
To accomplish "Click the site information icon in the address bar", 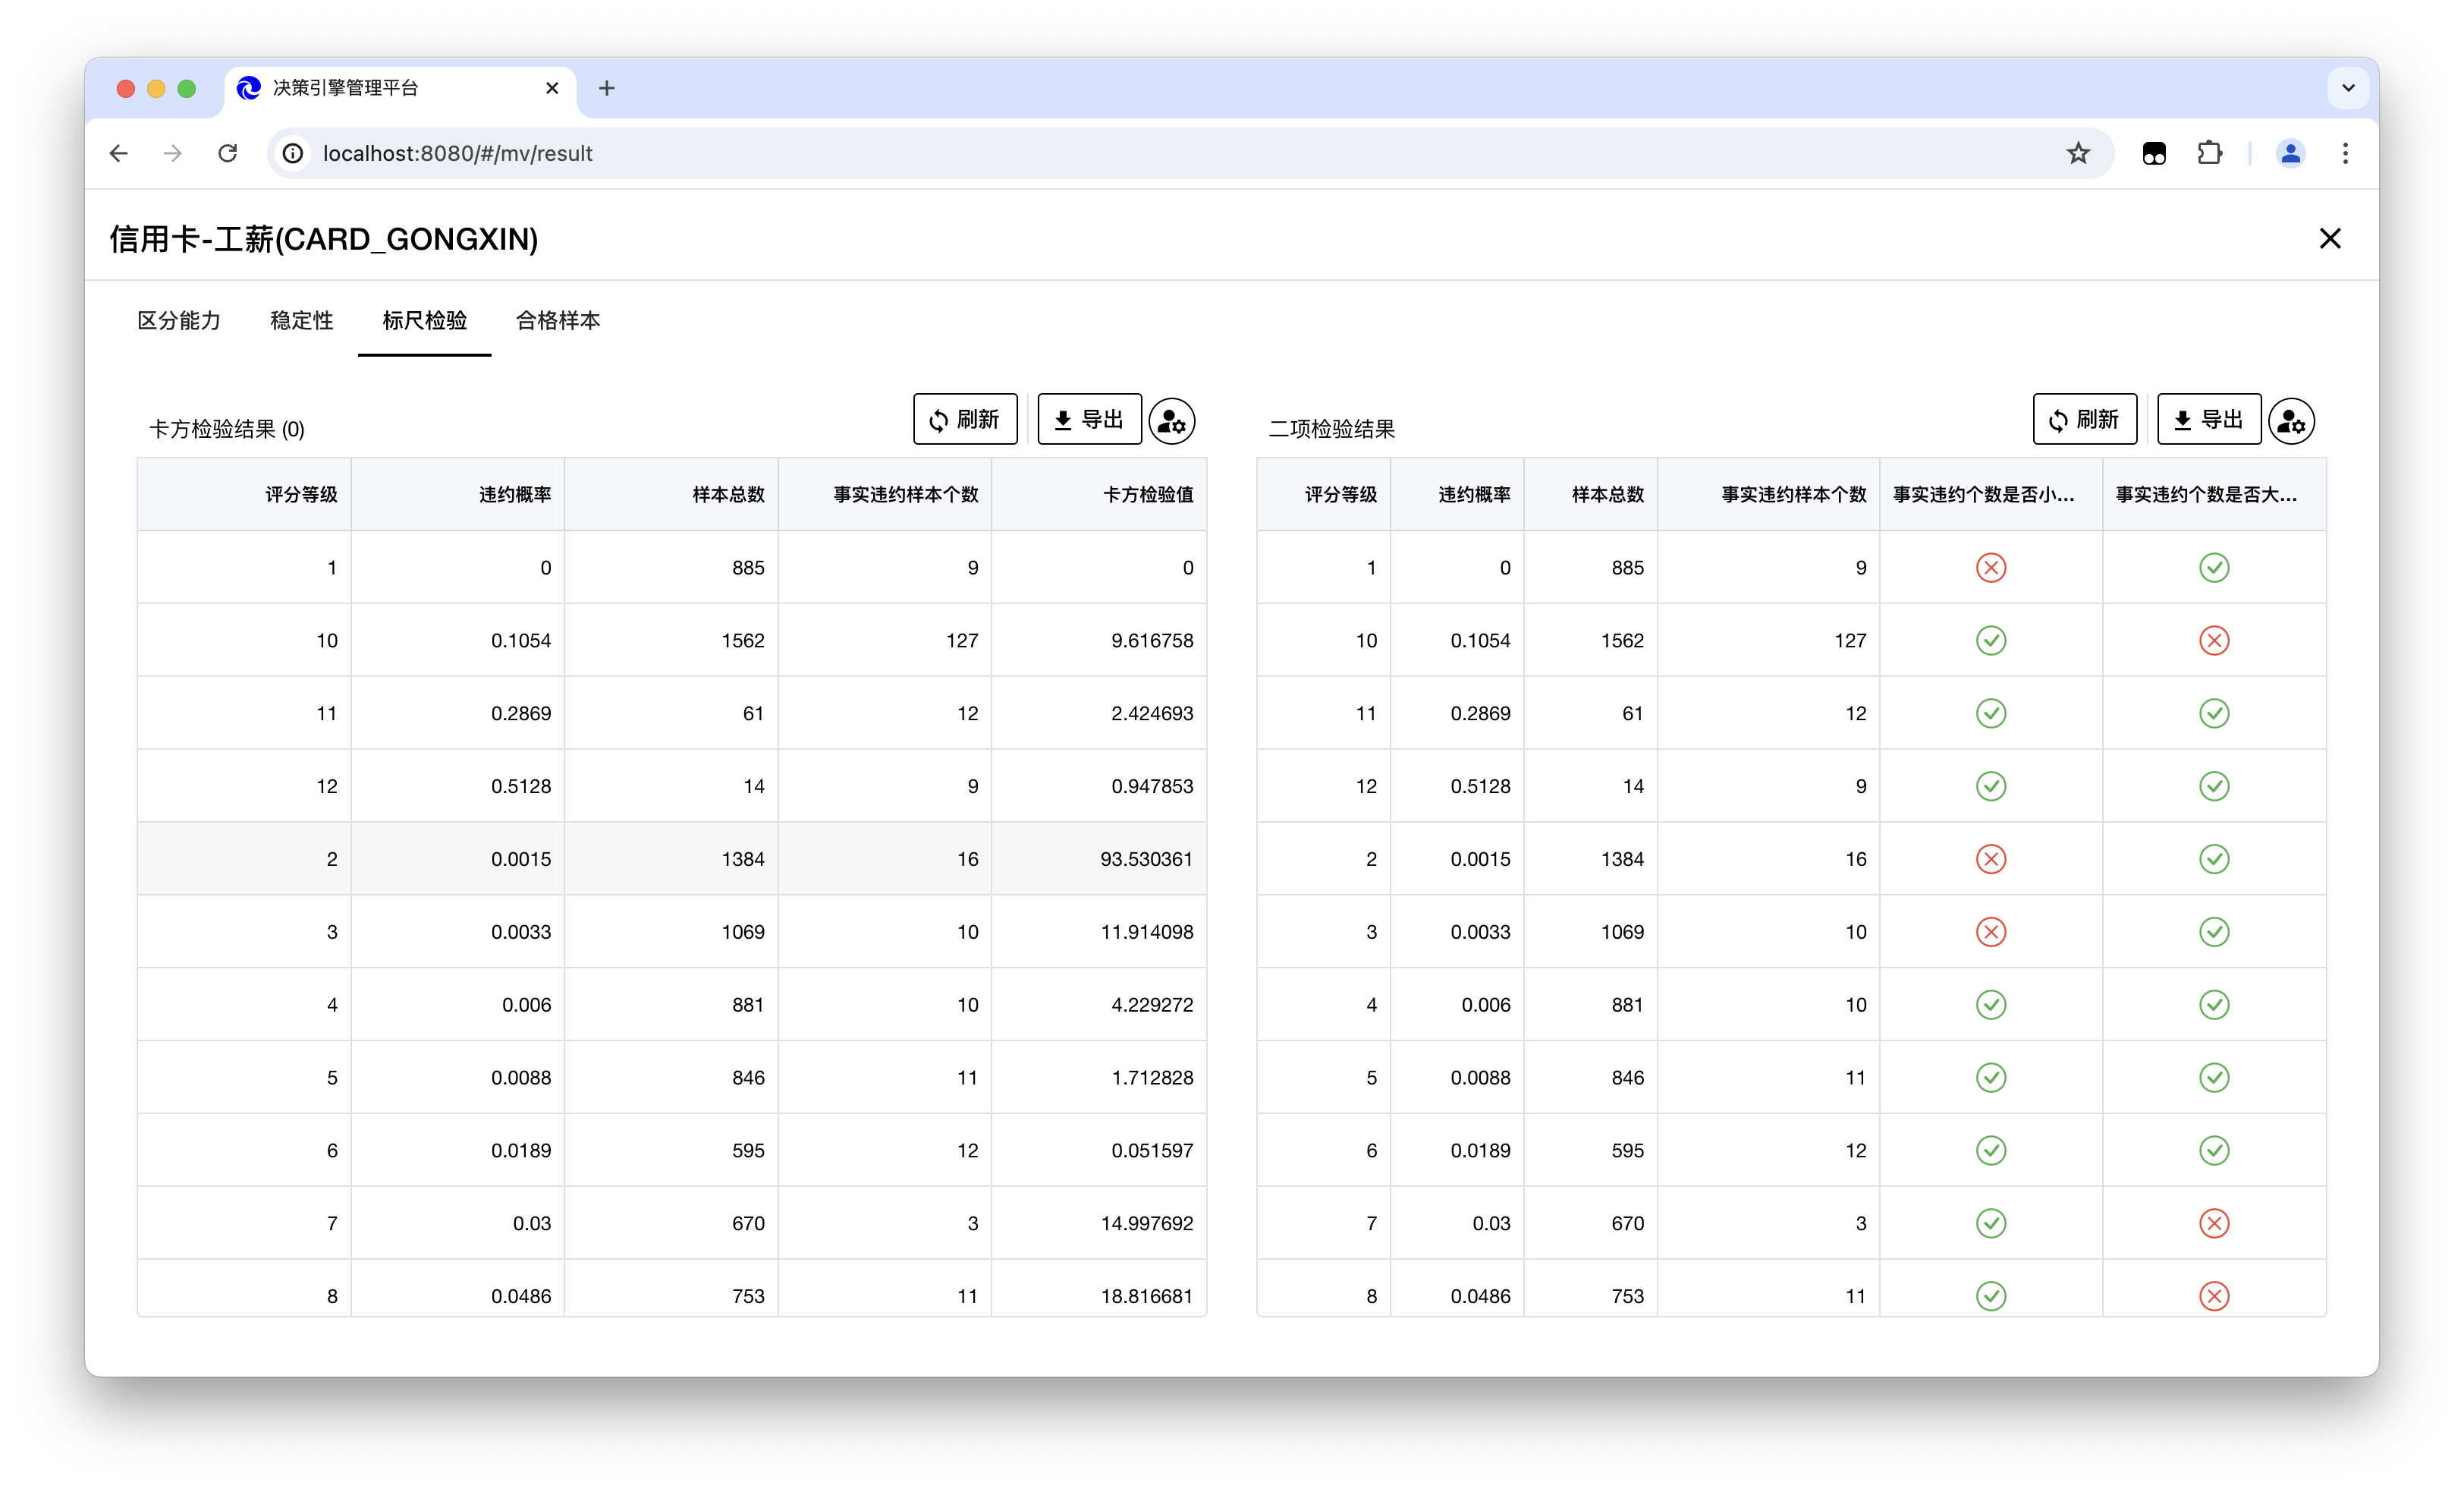I will [x=293, y=153].
